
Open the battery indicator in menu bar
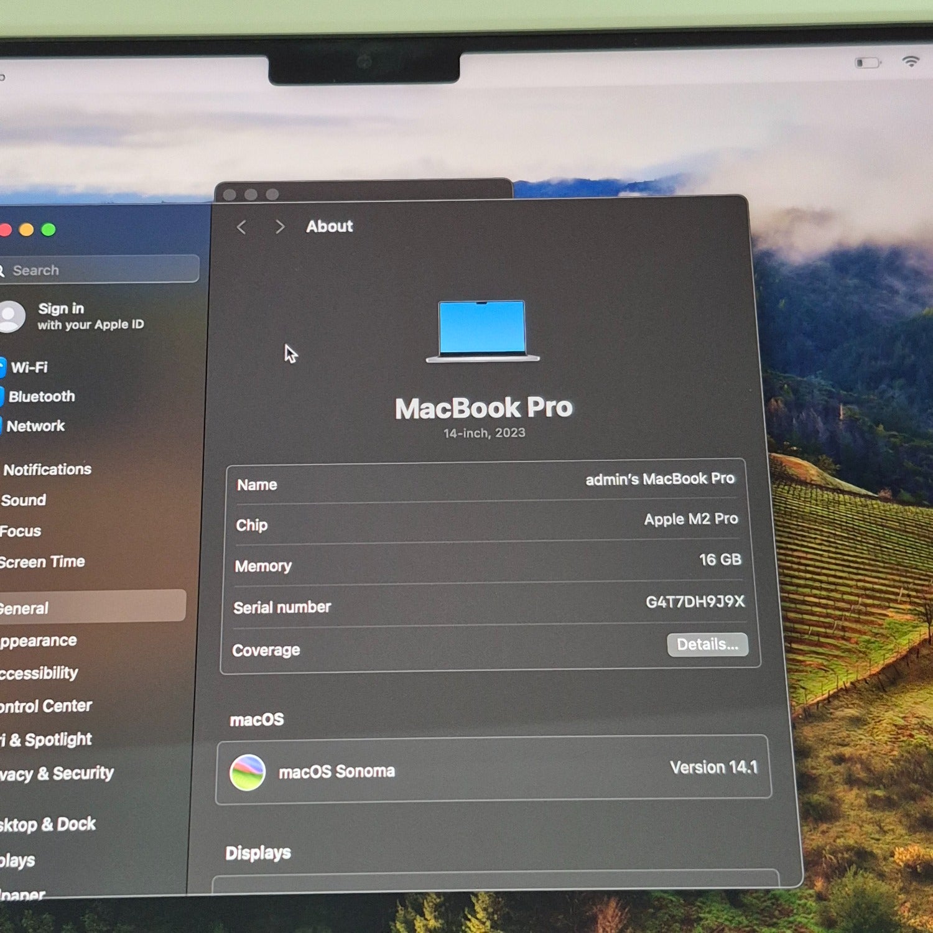(x=867, y=63)
